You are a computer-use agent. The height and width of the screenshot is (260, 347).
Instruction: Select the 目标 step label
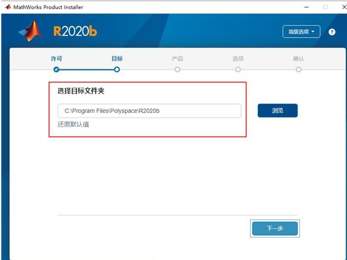pyautogui.click(x=117, y=59)
